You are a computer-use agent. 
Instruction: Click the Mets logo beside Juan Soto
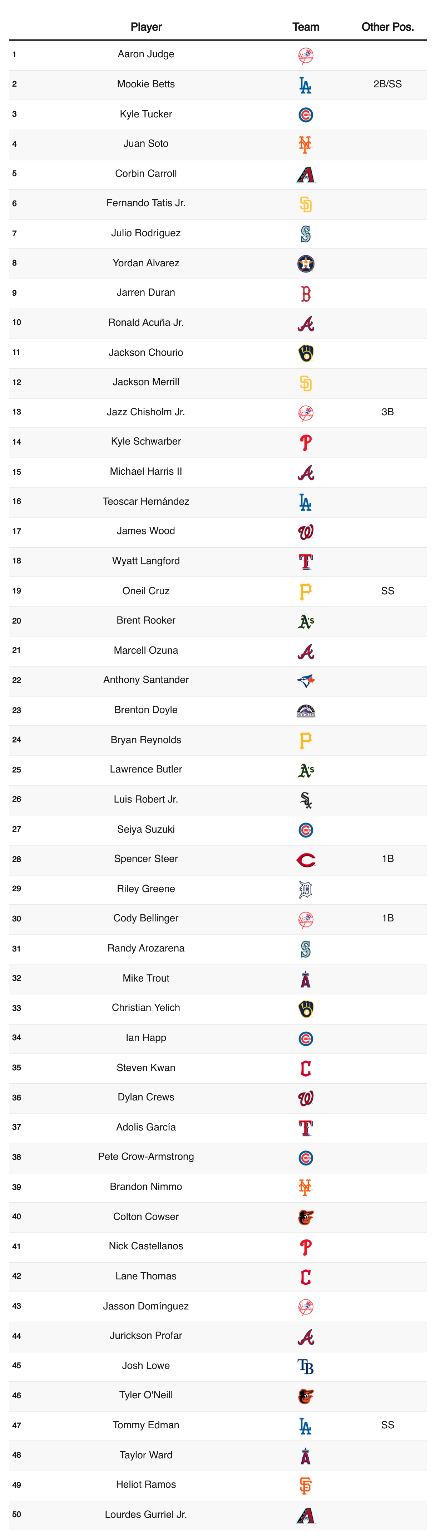click(x=306, y=144)
